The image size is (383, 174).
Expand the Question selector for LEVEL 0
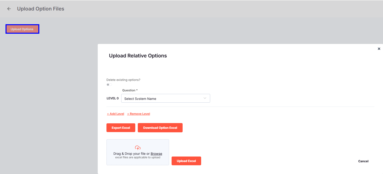[x=165, y=98]
